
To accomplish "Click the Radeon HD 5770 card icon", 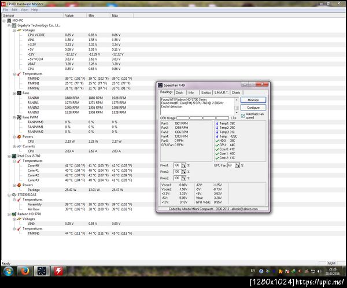I will [x=14, y=214].
